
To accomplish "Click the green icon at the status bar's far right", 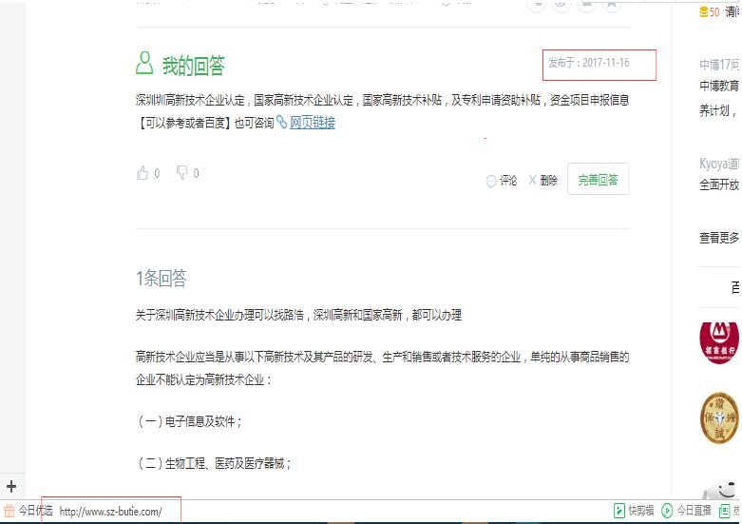I will pos(725,511).
